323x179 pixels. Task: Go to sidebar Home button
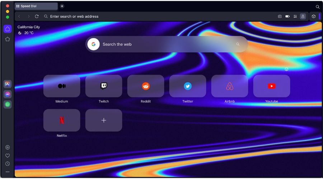tap(8, 29)
